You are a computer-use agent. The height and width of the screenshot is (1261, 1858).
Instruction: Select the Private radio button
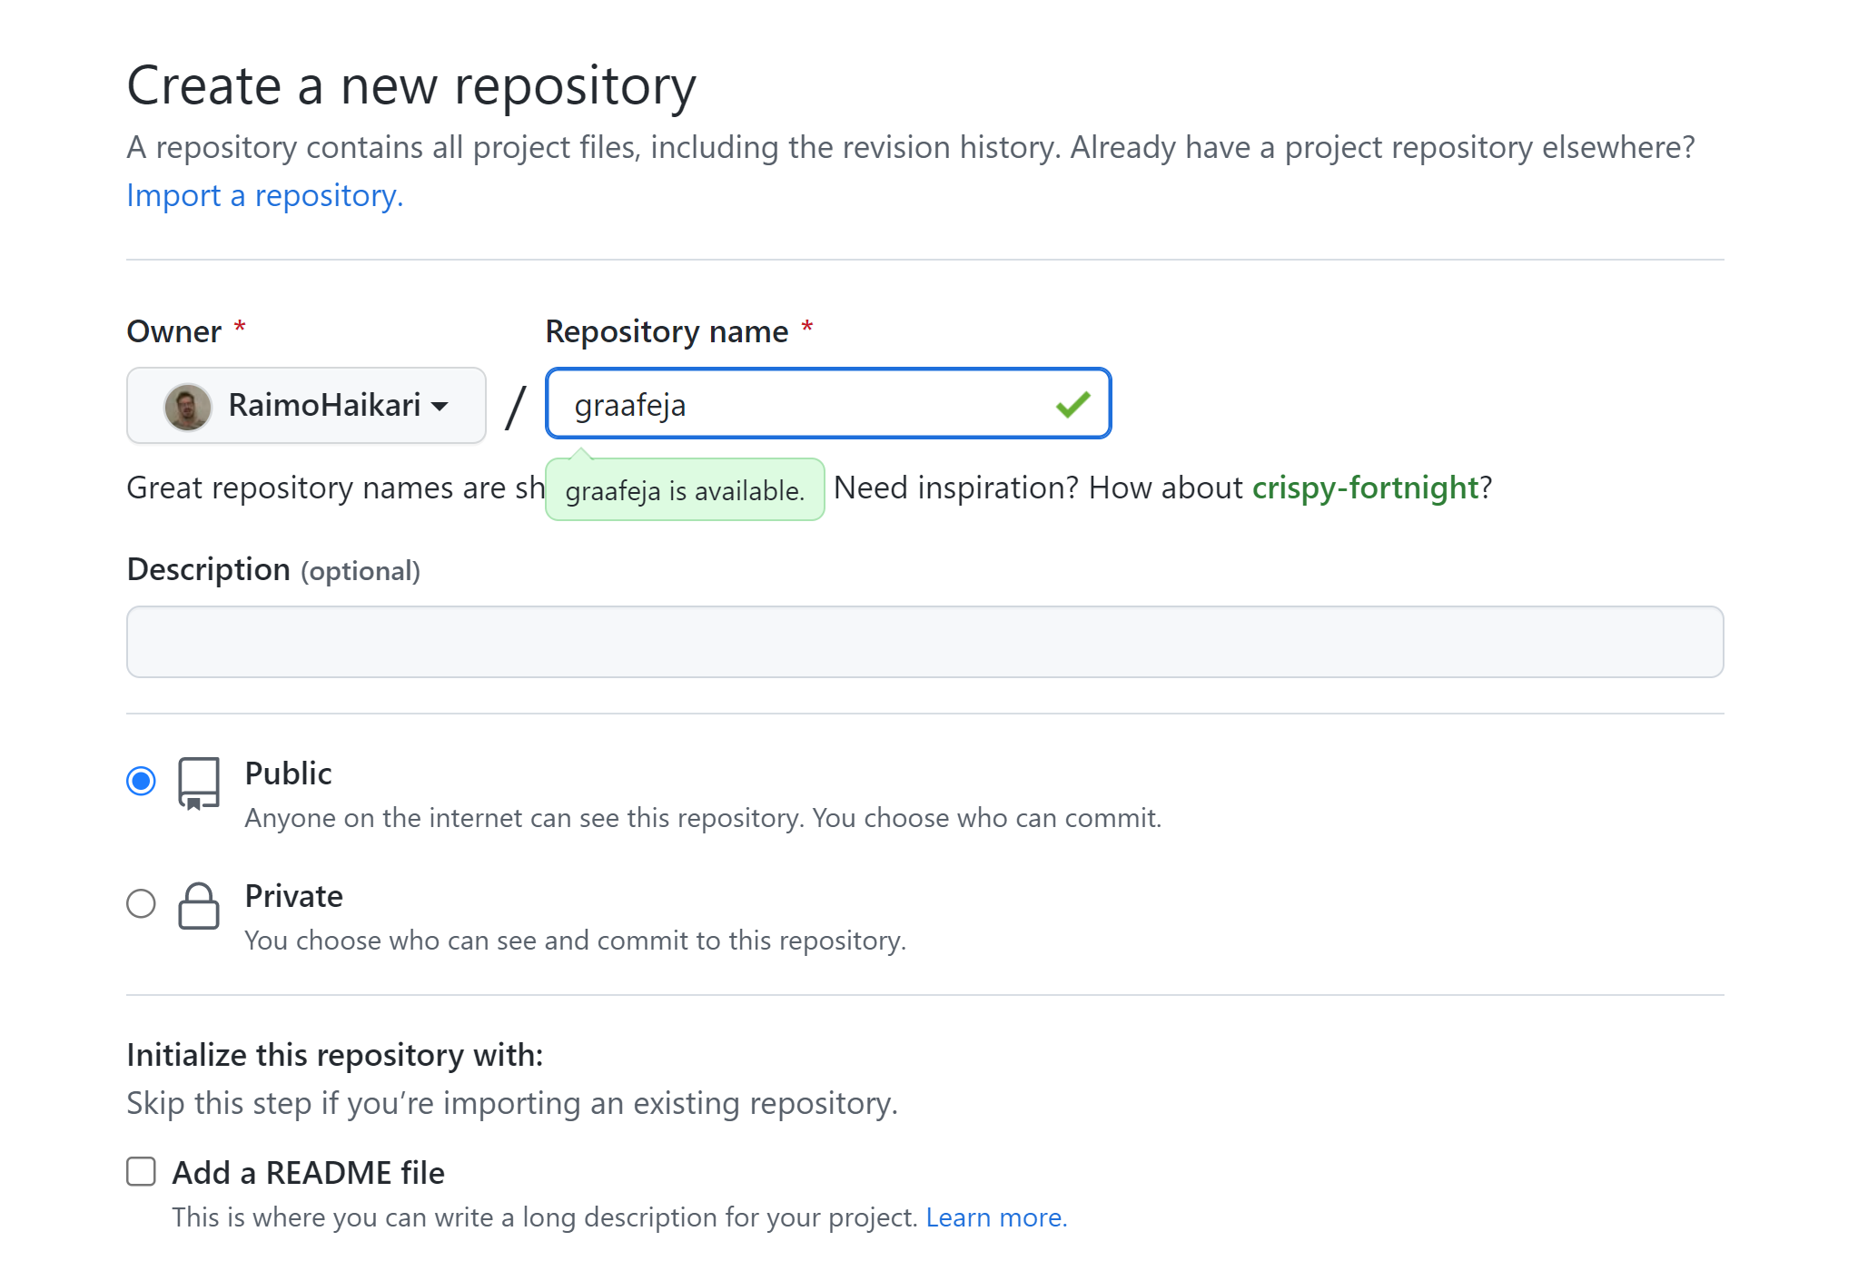[141, 903]
